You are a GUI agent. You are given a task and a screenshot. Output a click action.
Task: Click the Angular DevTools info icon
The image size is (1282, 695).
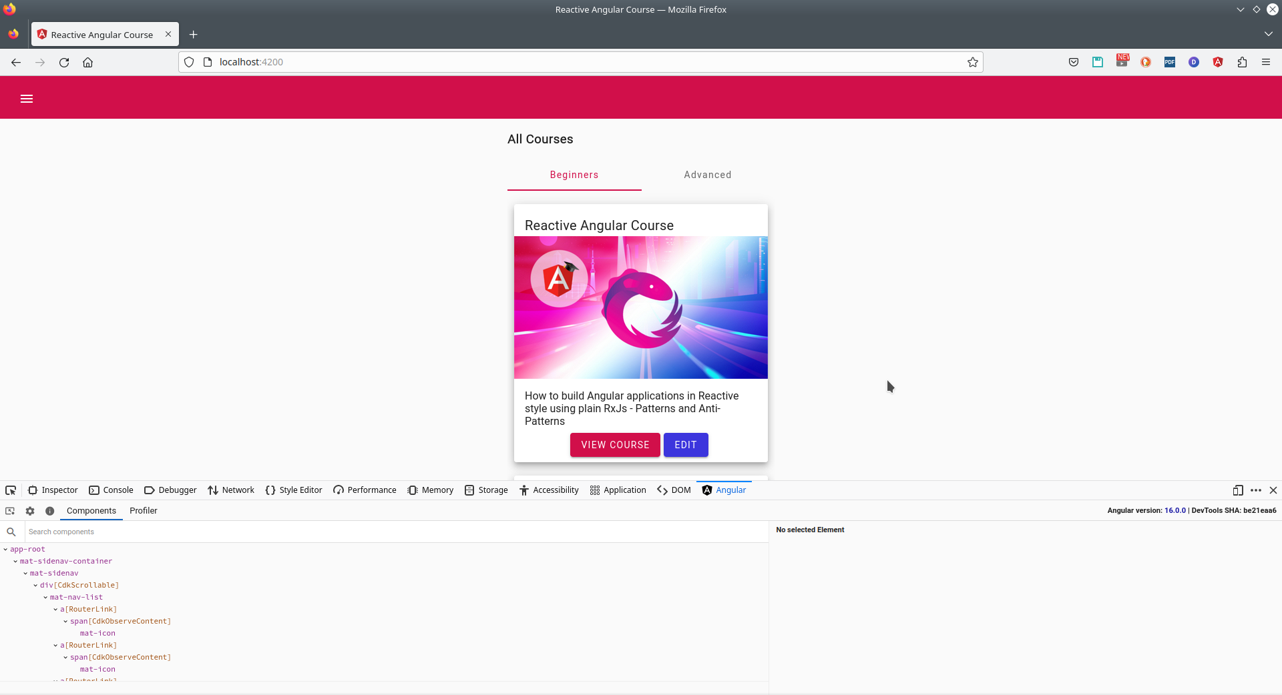pos(49,511)
